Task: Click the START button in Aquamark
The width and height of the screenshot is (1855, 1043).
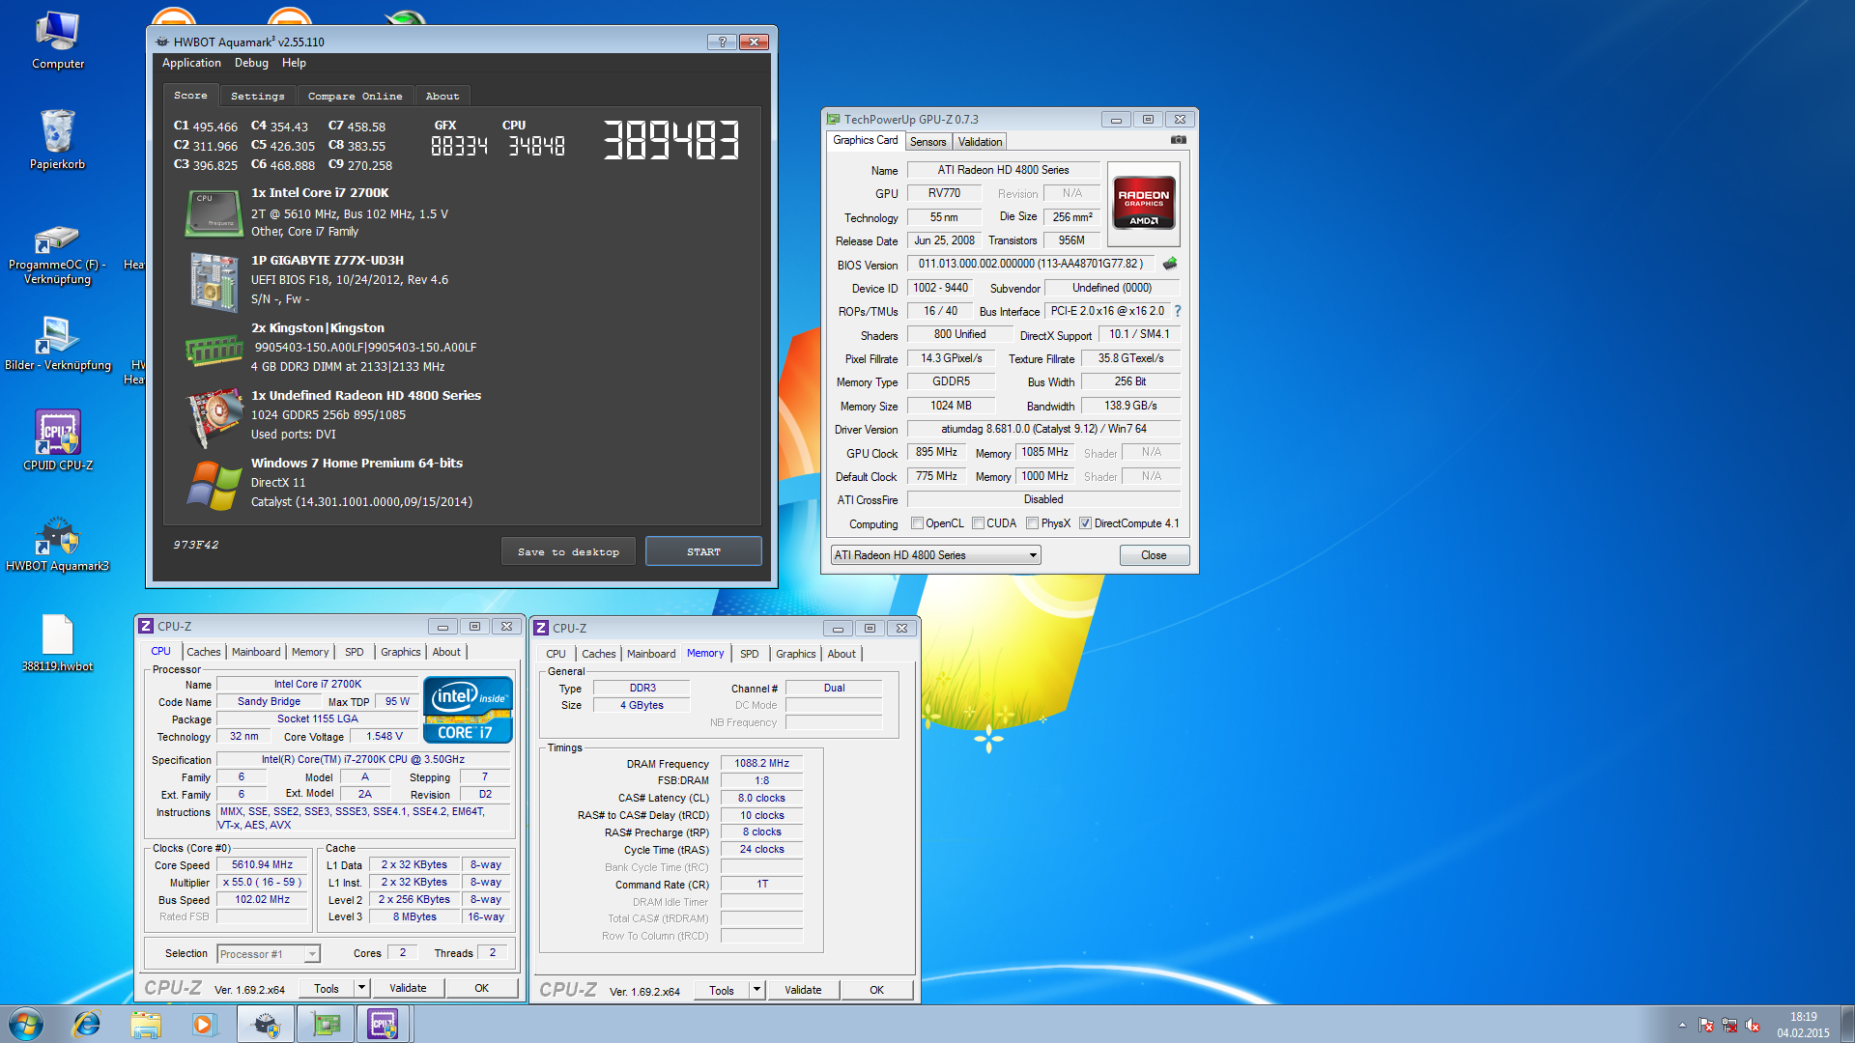Action: 703,551
